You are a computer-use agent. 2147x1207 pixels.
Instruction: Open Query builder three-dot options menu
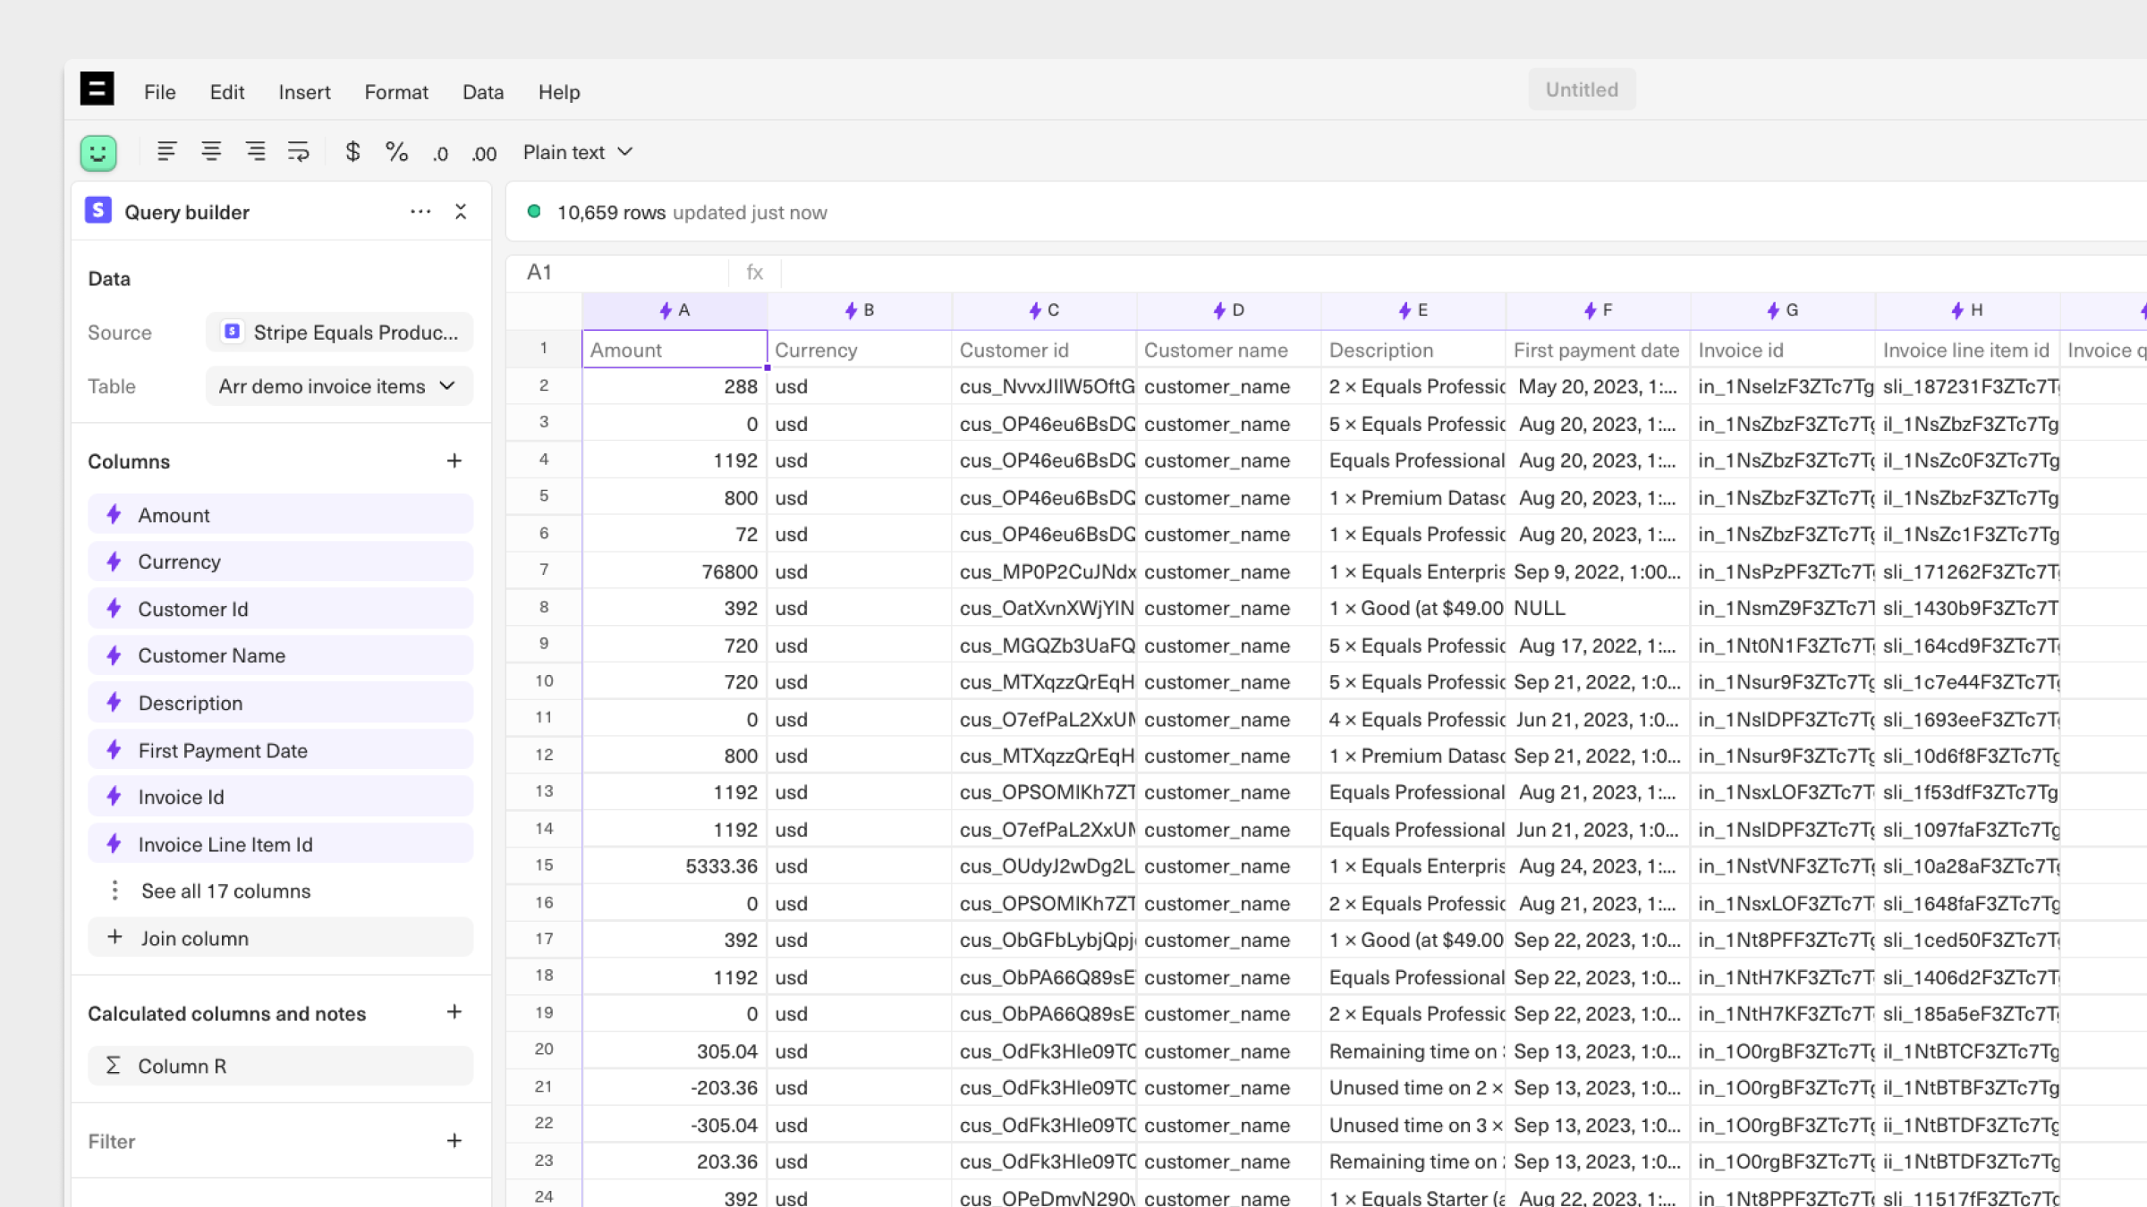pyautogui.click(x=420, y=212)
